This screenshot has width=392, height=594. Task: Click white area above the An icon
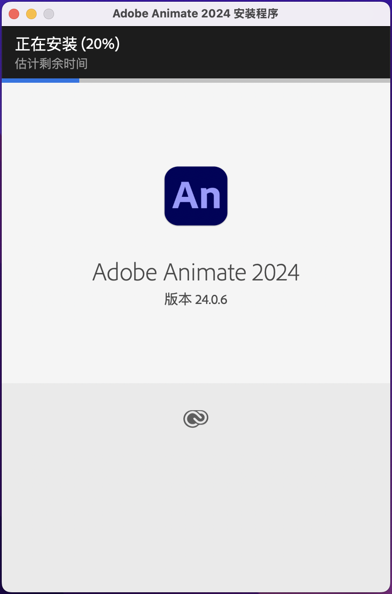tap(196, 124)
